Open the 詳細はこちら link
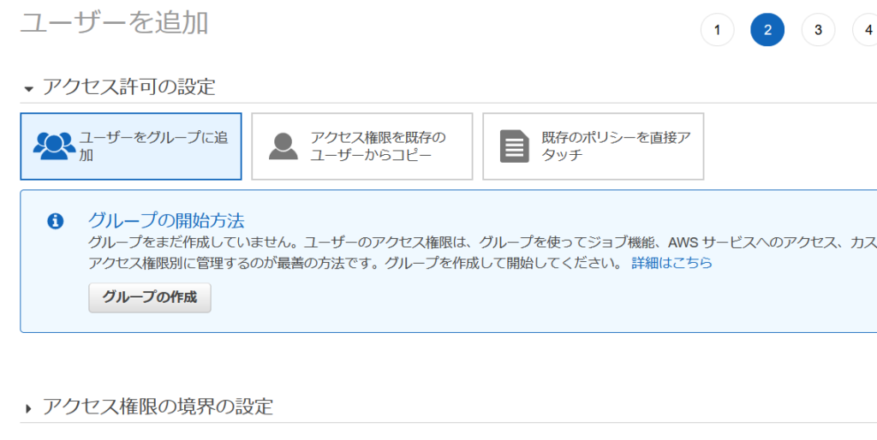877x440 pixels. [x=671, y=263]
